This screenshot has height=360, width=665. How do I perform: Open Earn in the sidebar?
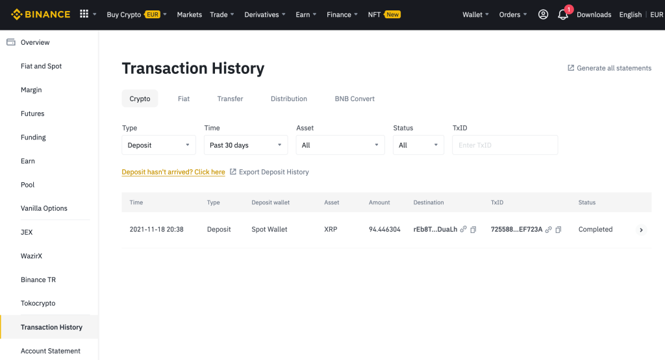(28, 161)
